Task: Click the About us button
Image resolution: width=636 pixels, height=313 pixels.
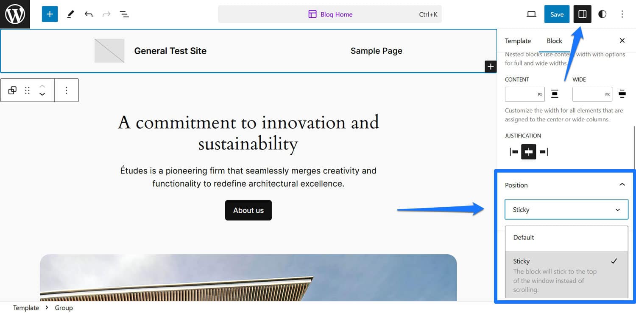Action: pyautogui.click(x=248, y=210)
